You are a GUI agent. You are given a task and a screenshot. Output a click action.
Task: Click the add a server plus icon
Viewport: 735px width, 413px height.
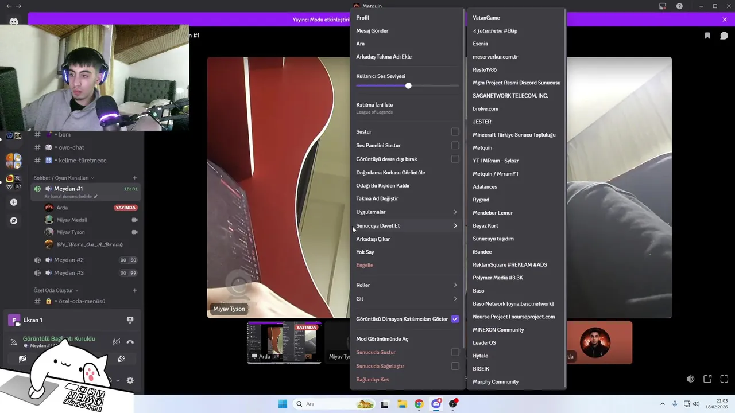click(x=14, y=202)
